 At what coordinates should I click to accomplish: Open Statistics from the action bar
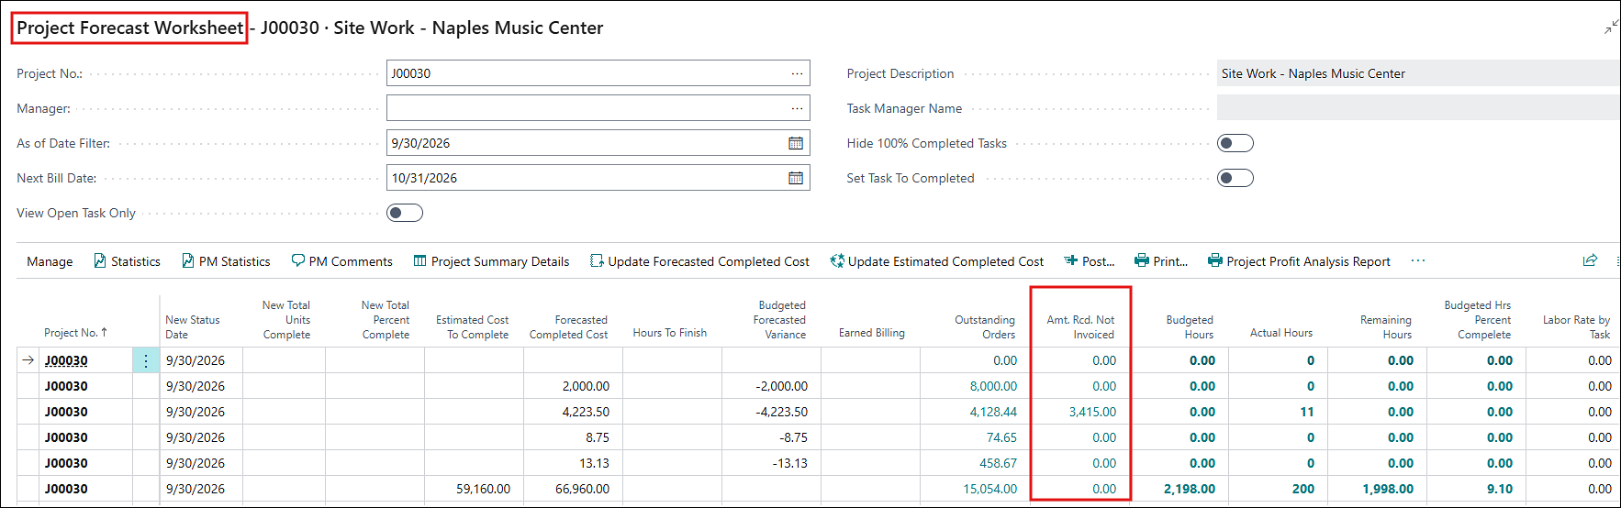point(127,261)
